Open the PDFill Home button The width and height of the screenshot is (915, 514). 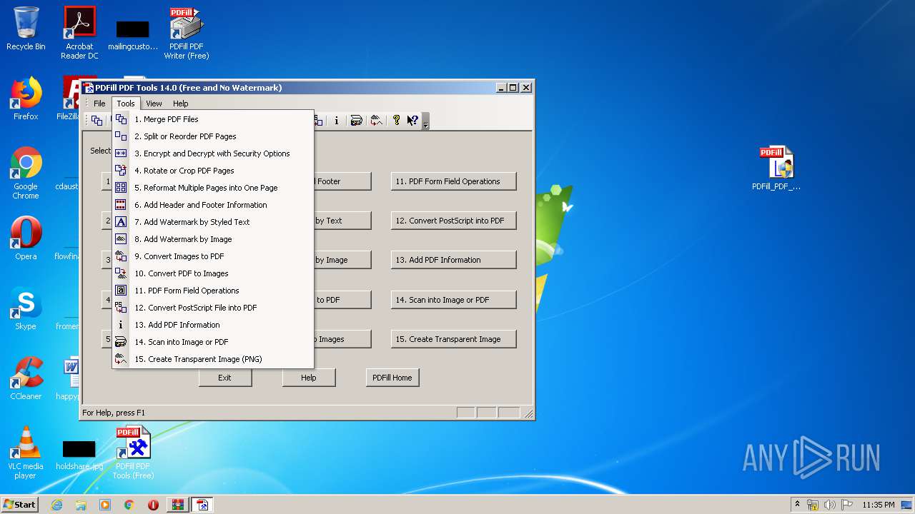[392, 378]
